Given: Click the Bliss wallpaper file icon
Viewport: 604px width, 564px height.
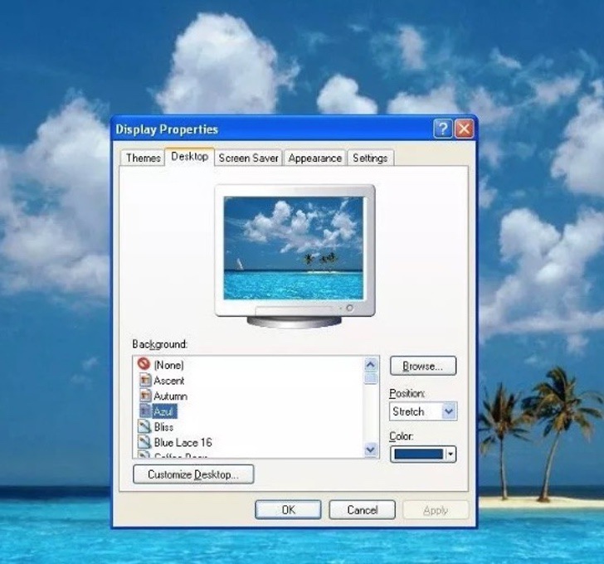Looking at the screenshot, I should 144,426.
